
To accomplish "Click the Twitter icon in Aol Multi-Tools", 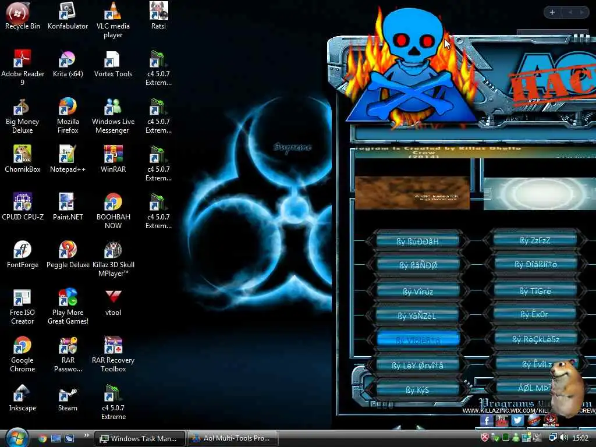I will [517, 420].
